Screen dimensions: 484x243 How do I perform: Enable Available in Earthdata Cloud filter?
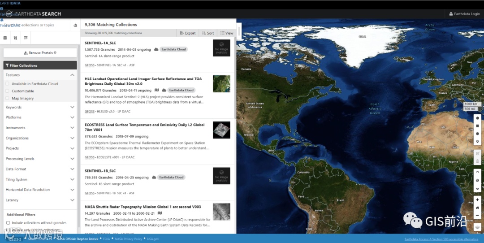click(x=8, y=84)
